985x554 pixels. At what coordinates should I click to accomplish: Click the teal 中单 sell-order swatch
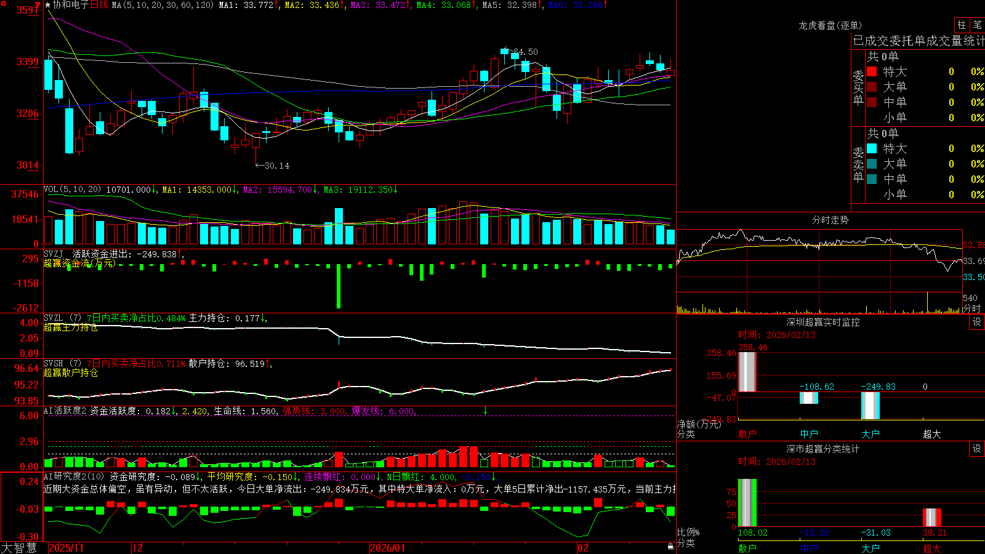(872, 179)
